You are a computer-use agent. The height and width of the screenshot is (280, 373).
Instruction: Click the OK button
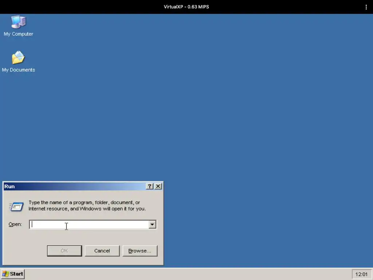point(64,251)
